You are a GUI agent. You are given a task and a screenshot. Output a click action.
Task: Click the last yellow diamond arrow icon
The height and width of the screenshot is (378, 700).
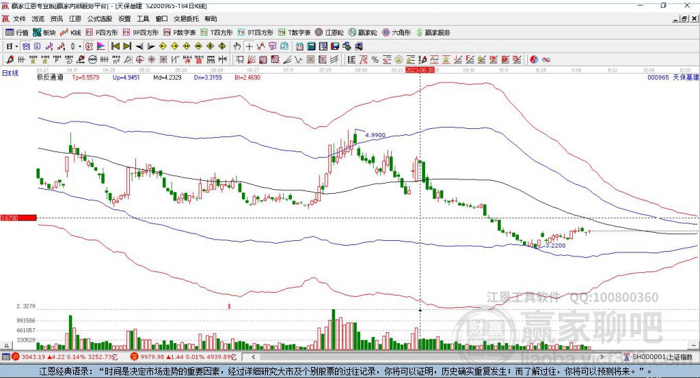[x=222, y=46]
